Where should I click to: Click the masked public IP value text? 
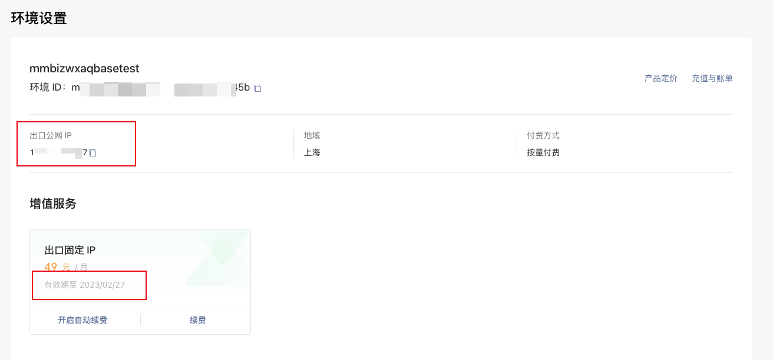coord(58,153)
